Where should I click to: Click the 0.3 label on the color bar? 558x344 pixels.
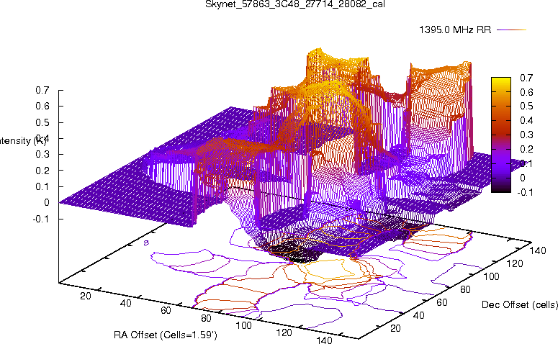click(x=526, y=135)
